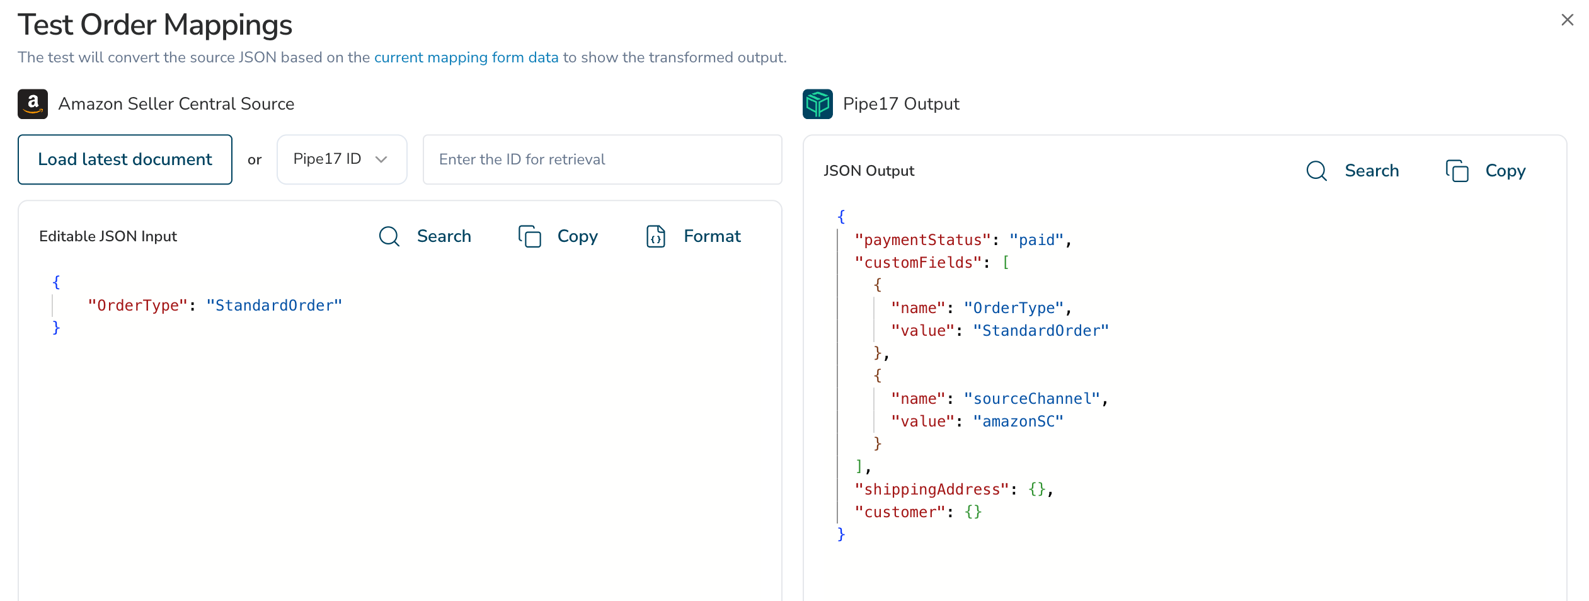The width and height of the screenshot is (1589, 601).
Task: Click the Pipe17 Output label
Action: point(901,104)
